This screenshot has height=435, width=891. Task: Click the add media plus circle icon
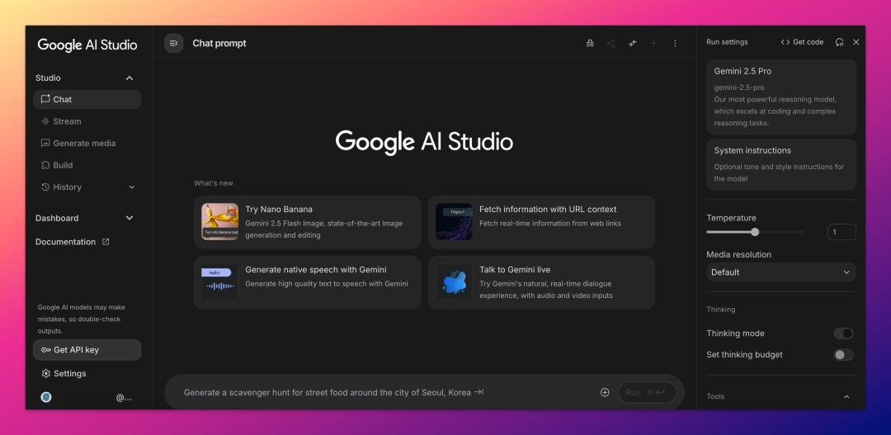click(605, 392)
